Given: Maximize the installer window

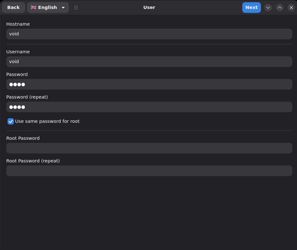Looking at the screenshot, I should tap(280, 8).
